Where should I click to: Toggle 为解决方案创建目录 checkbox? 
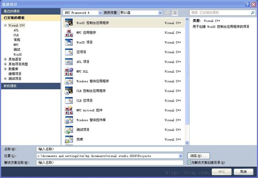point(189,163)
